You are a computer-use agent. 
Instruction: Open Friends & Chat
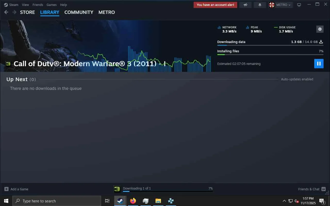[309, 189]
